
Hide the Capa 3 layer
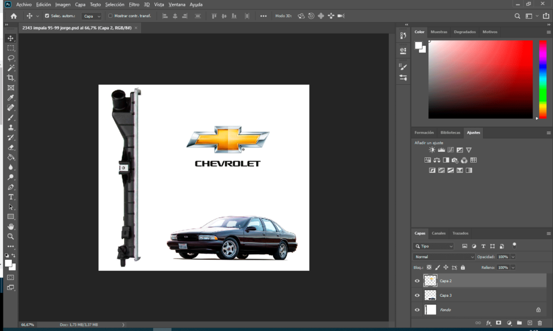(x=417, y=296)
